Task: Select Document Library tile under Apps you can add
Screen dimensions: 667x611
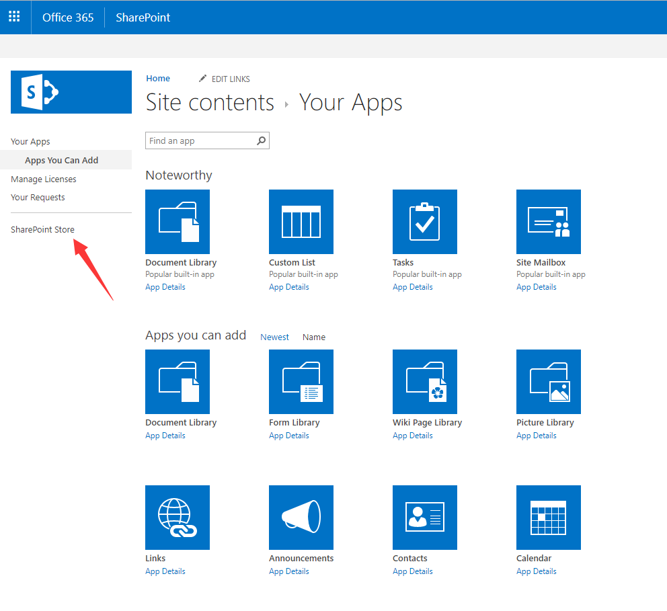Action: tap(178, 381)
